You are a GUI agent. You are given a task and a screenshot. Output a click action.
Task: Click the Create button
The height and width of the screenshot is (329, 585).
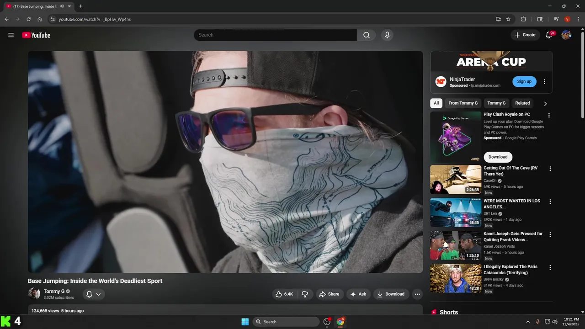point(525,35)
